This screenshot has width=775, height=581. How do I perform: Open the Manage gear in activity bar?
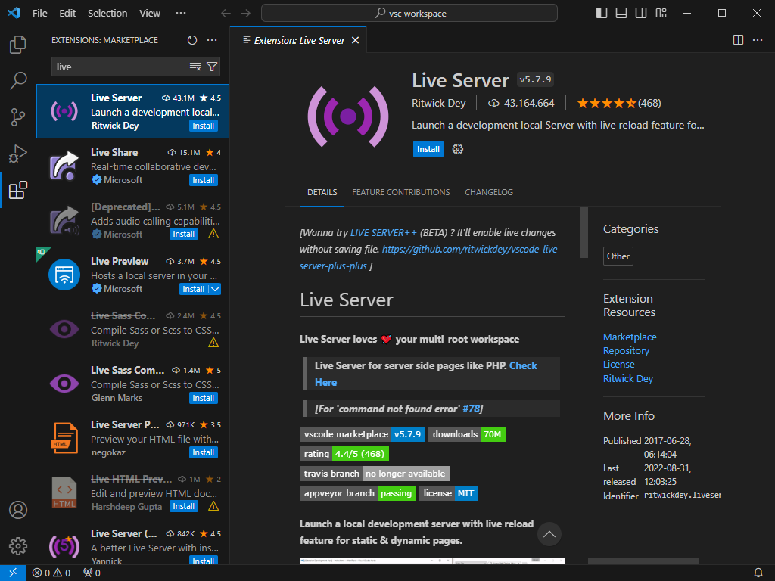coord(18,546)
